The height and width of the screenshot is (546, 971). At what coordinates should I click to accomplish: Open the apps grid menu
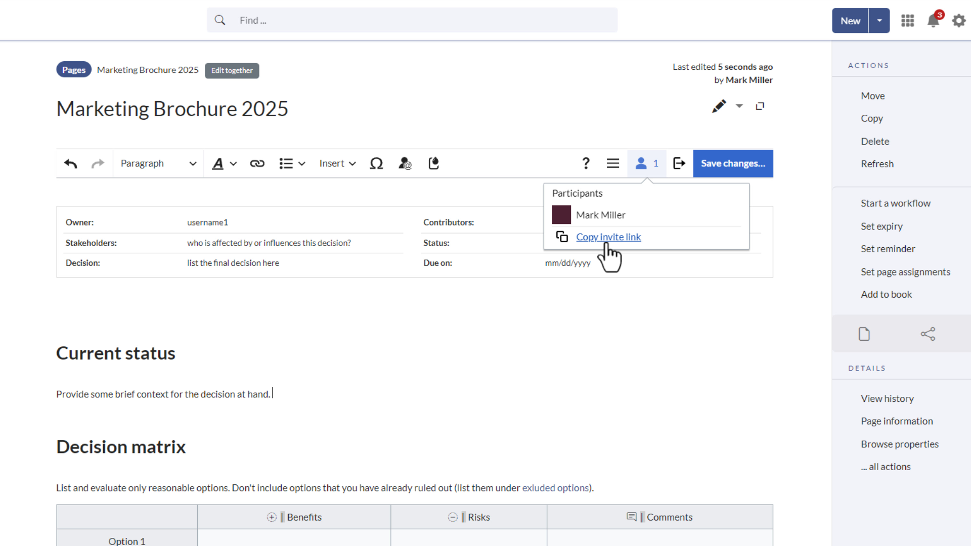pyautogui.click(x=908, y=21)
